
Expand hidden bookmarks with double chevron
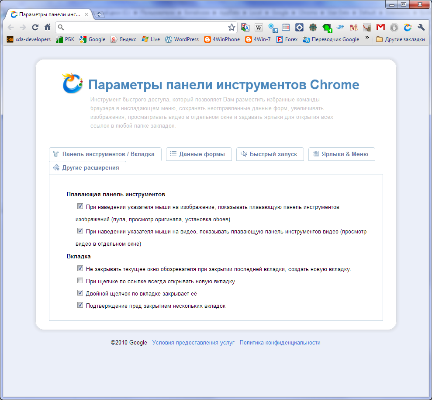tap(367, 38)
